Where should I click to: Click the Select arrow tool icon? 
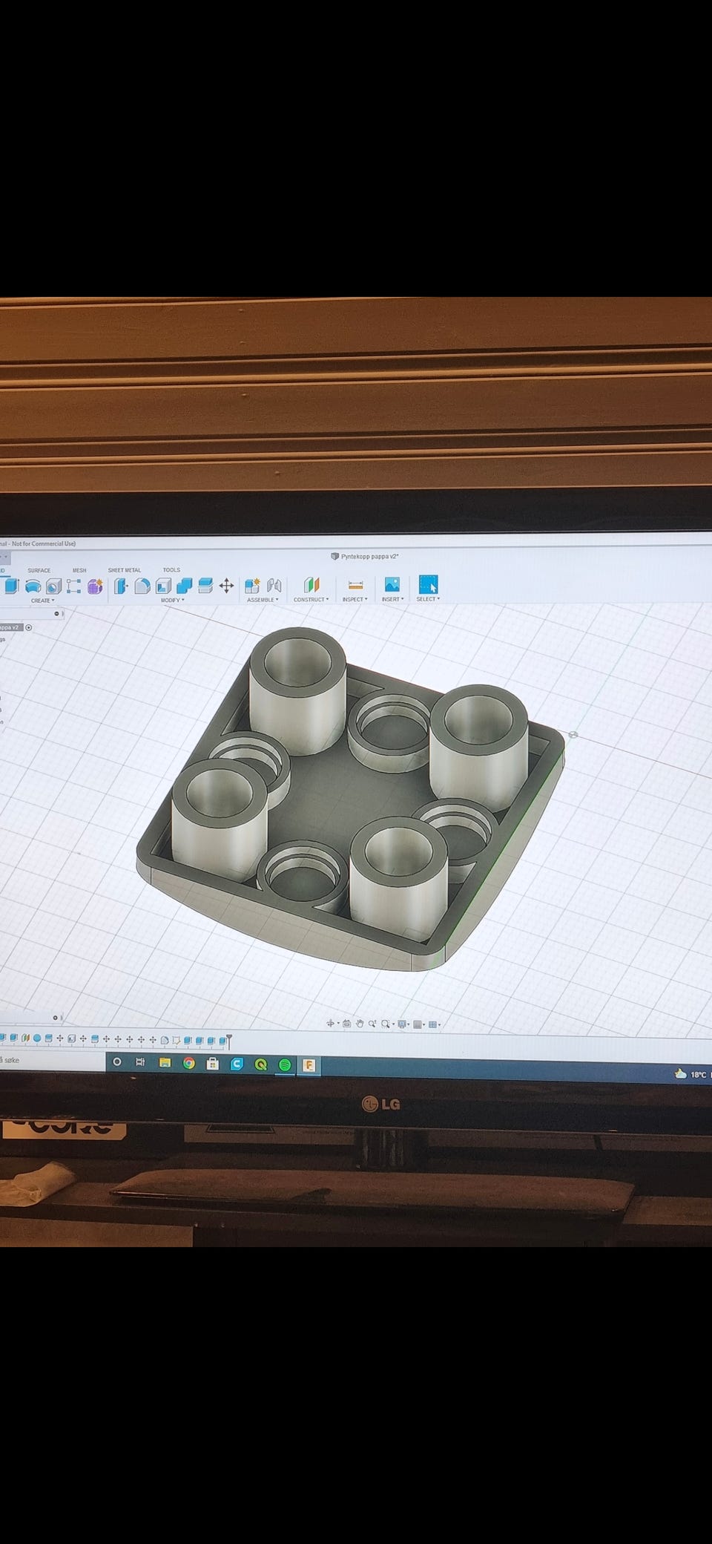click(x=428, y=583)
